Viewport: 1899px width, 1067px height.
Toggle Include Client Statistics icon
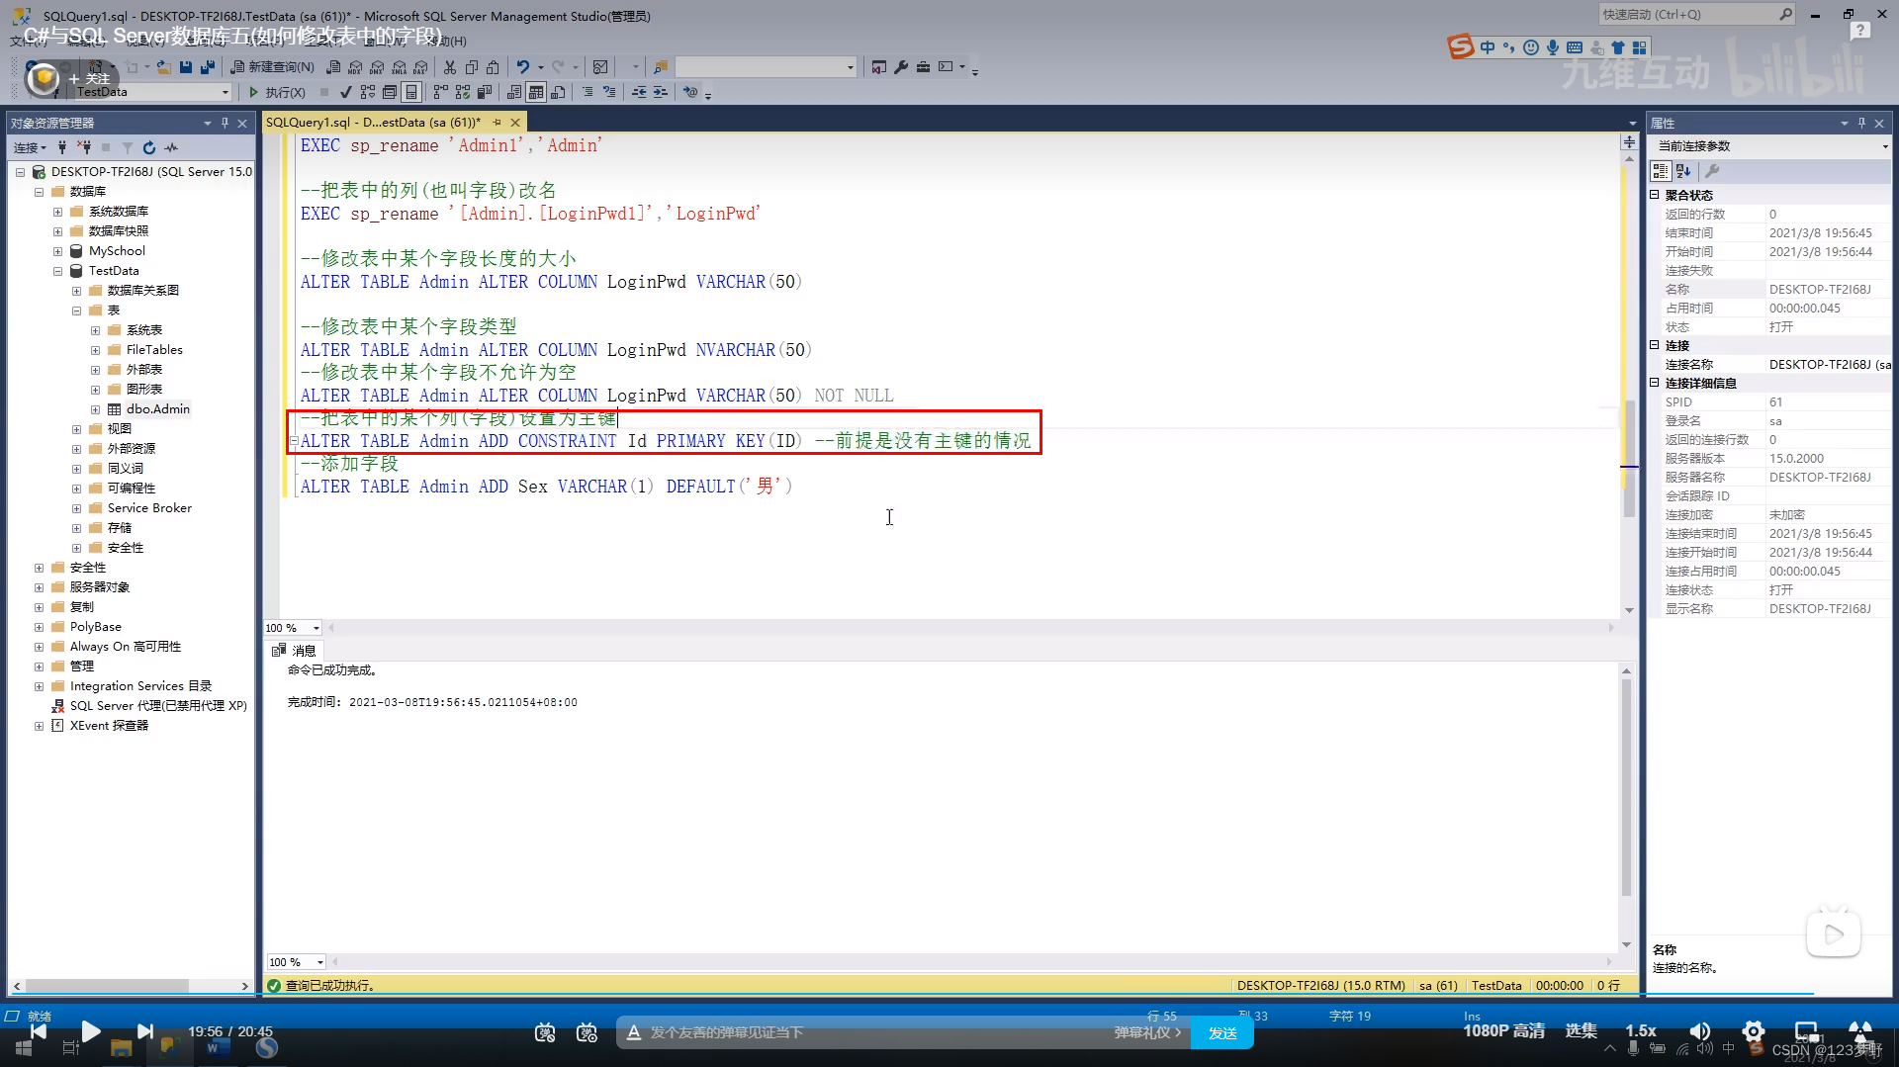[485, 92]
